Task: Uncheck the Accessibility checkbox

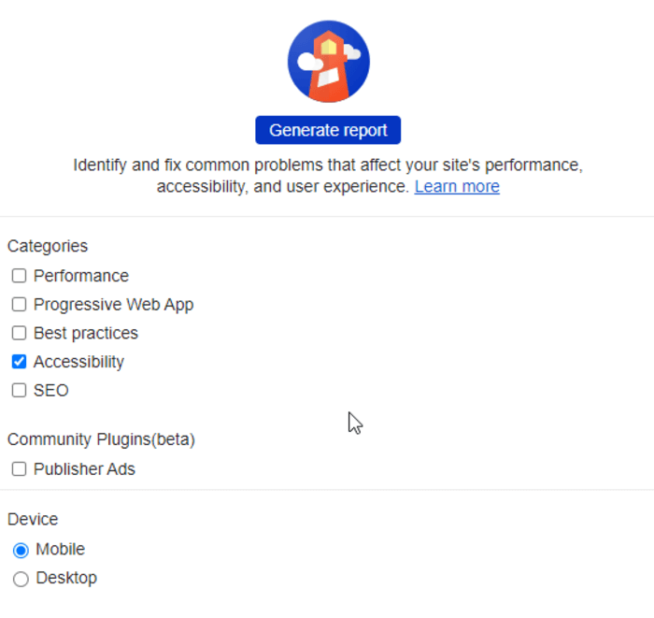Action: click(19, 362)
